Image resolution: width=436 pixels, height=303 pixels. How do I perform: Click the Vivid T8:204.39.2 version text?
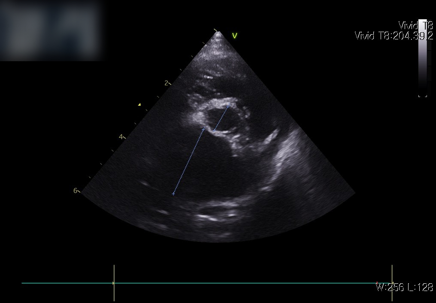(394, 36)
